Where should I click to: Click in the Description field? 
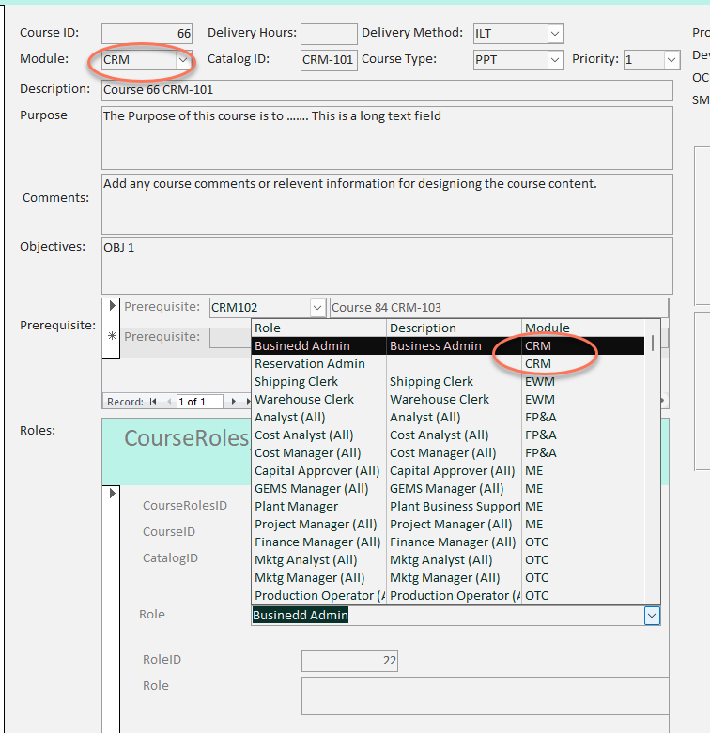(387, 90)
